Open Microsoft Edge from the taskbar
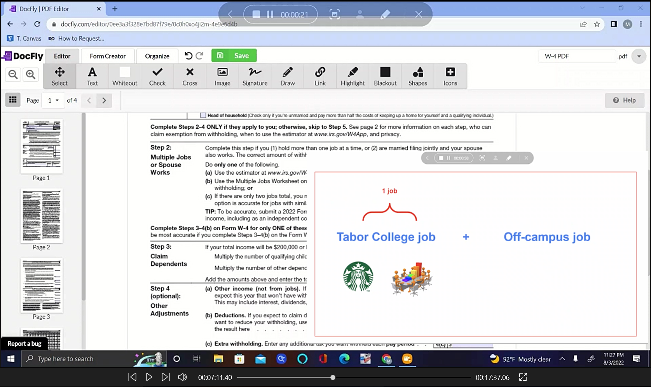Screen dimensions: 651x387 [x=344, y=359]
